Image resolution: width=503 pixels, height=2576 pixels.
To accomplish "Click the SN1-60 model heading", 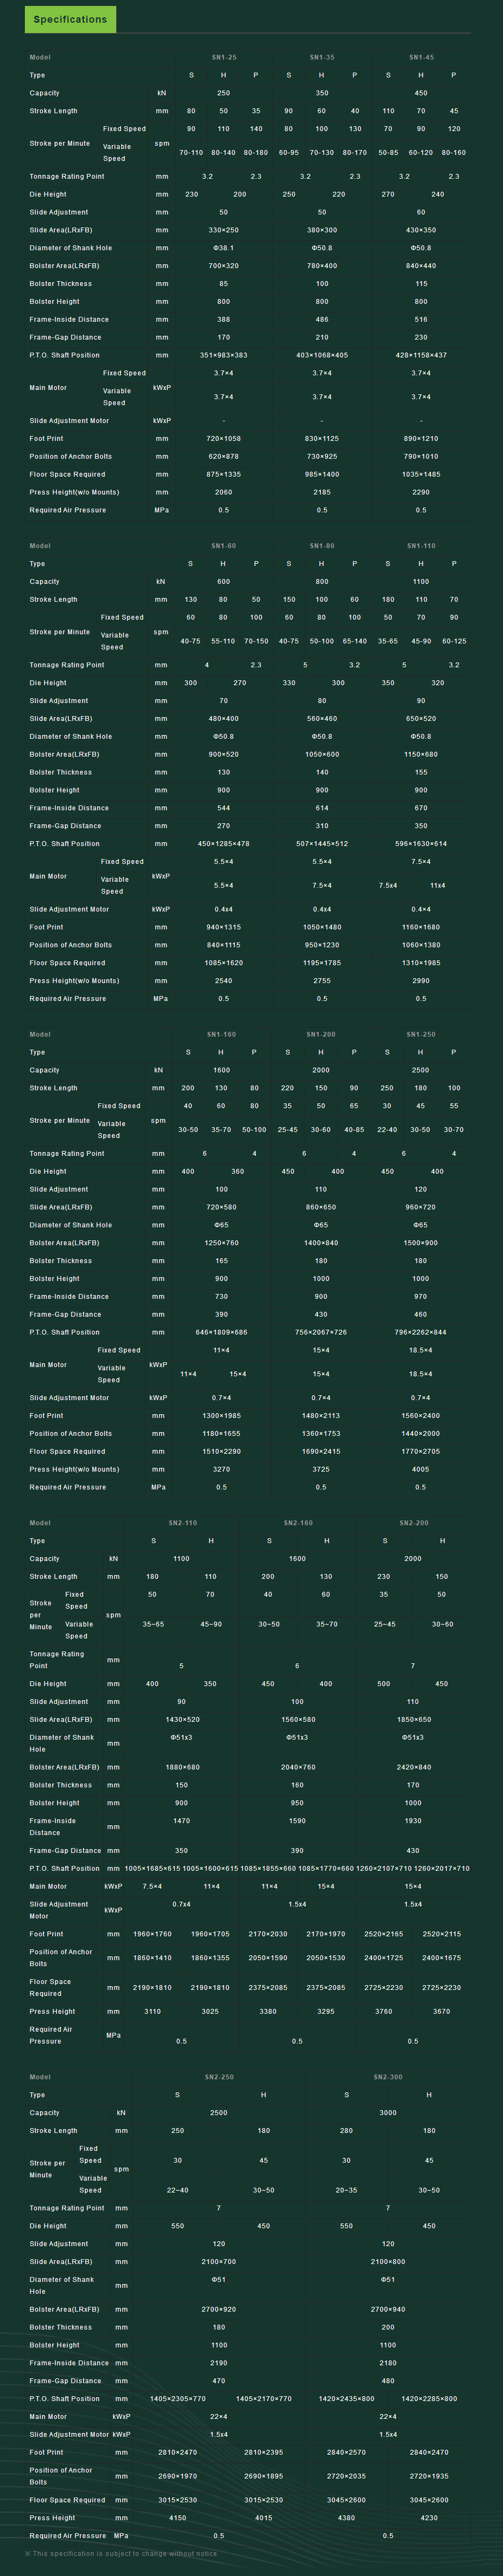I will coord(223,546).
